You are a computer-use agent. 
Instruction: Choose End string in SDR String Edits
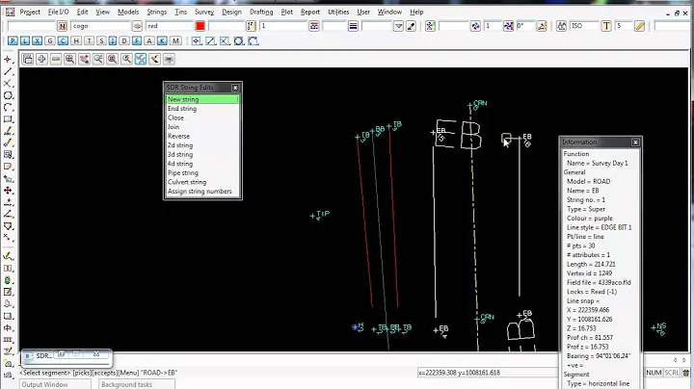(x=202, y=108)
